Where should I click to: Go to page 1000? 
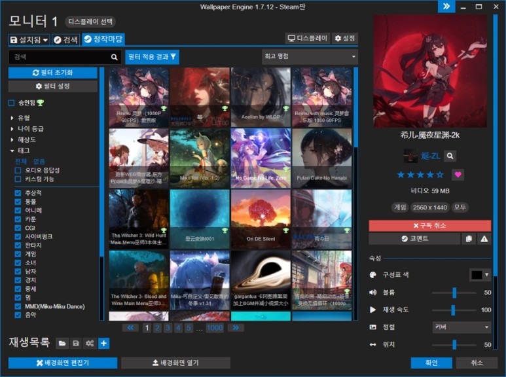pos(215,328)
